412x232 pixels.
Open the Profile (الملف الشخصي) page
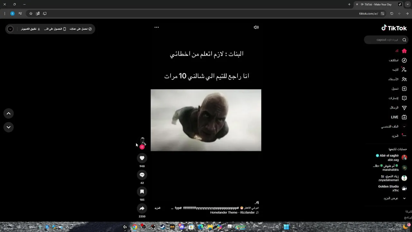(394, 127)
